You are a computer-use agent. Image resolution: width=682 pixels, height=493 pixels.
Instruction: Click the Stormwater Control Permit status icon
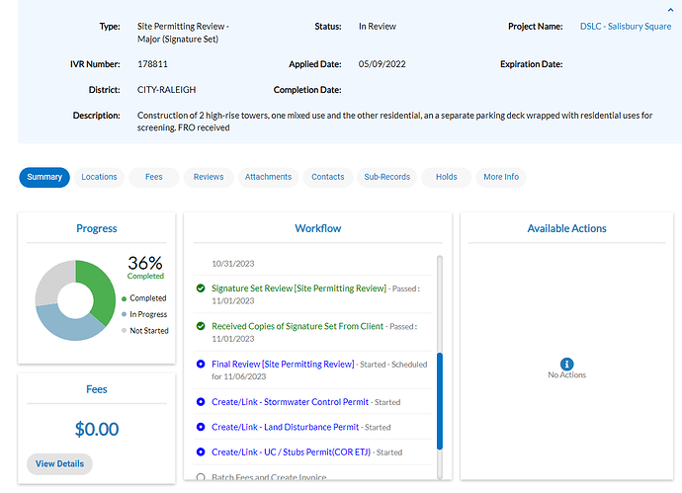pos(201,402)
